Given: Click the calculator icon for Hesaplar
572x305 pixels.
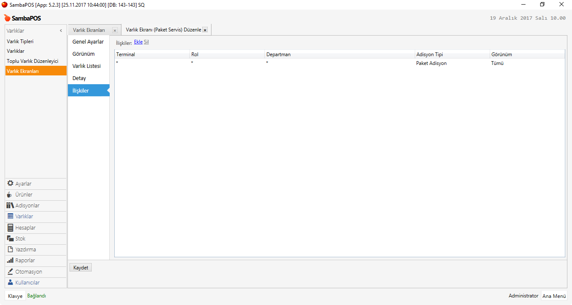Looking at the screenshot, I should coord(10,227).
